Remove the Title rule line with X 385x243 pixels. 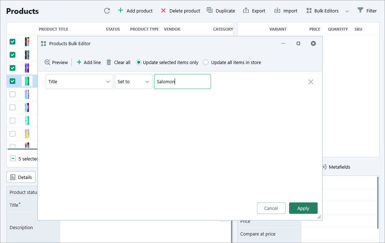pos(311,82)
